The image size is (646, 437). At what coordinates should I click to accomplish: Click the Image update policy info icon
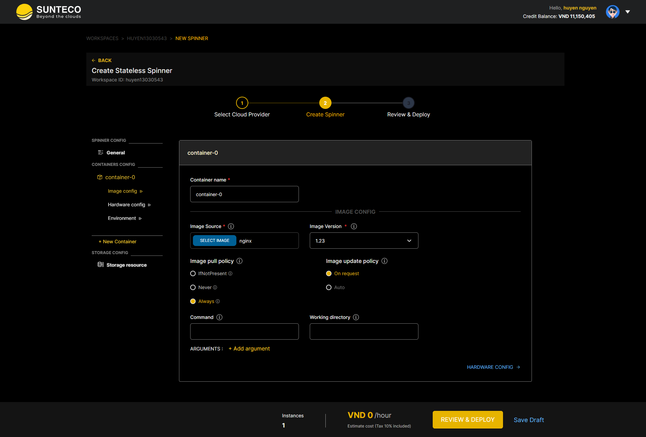[384, 261]
